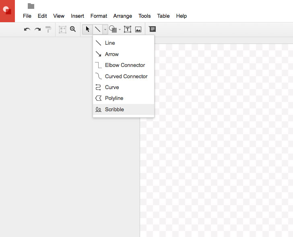Click the Redo arrow icon
Viewport: 293px width, 237px height.
(37, 29)
